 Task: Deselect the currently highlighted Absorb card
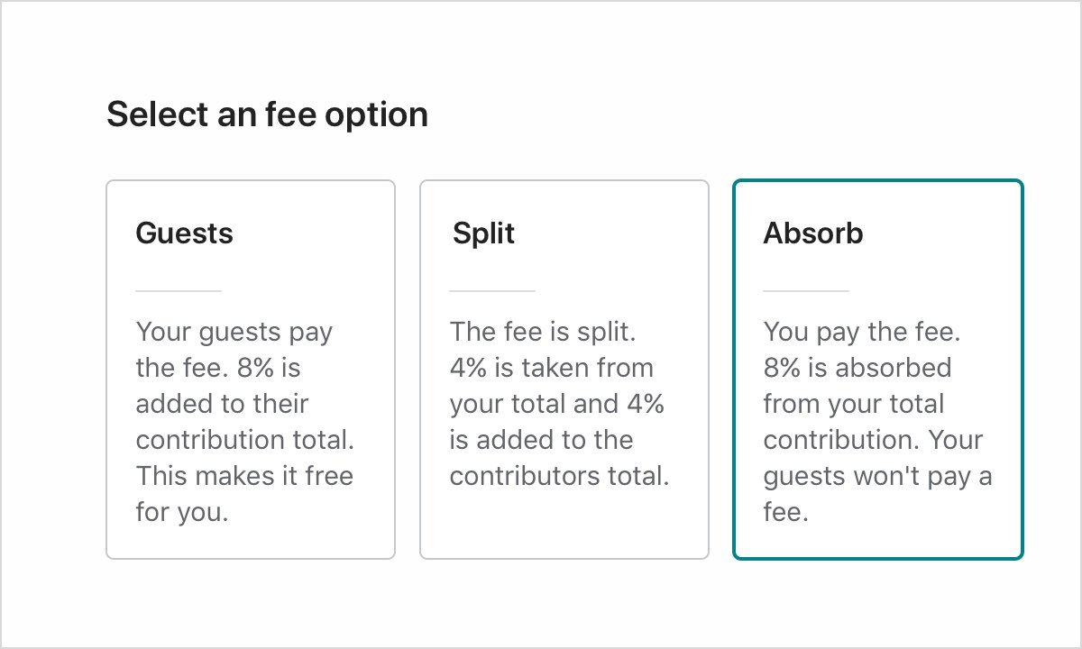click(877, 368)
